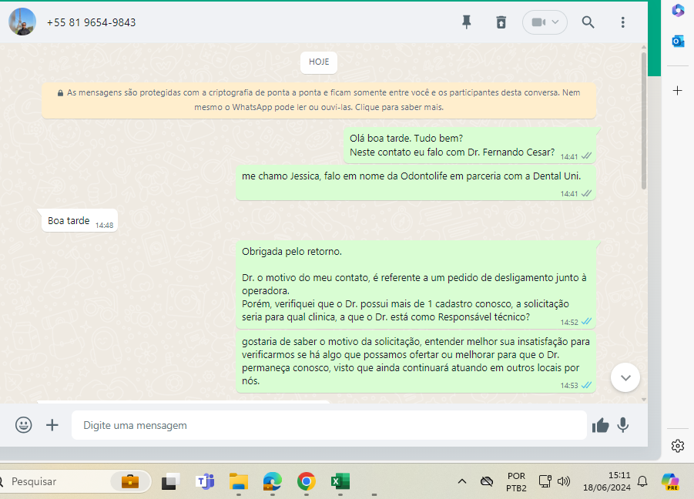Open sidebar settings gear
Viewport: 694px width, 499px height.
[x=678, y=446]
